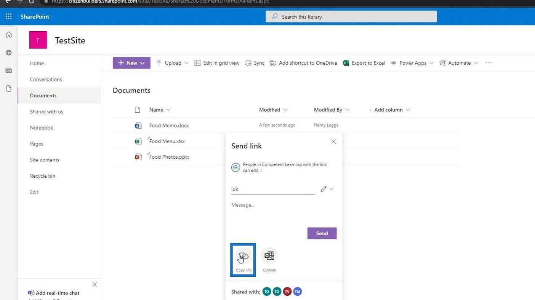Click the browser address bar URL
The image size is (535, 300).
pos(160,2)
